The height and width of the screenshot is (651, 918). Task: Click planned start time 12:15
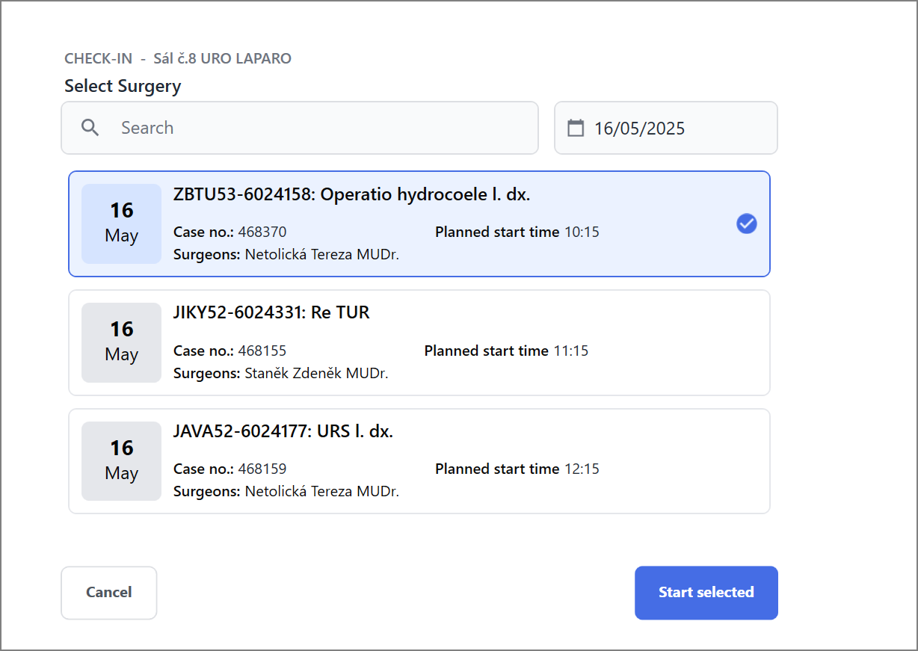click(x=582, y=469)
